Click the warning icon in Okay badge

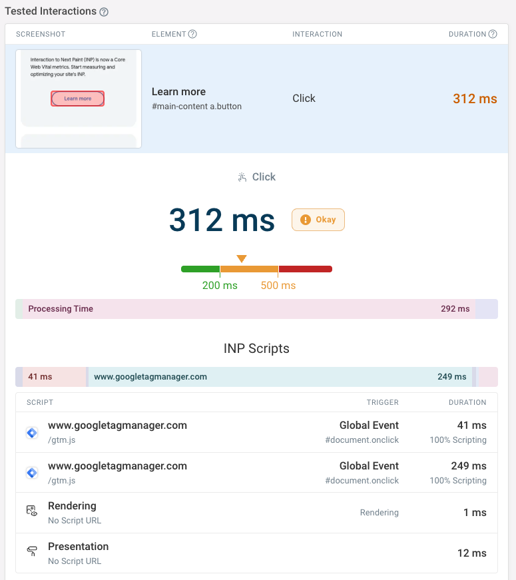[306, 220]
